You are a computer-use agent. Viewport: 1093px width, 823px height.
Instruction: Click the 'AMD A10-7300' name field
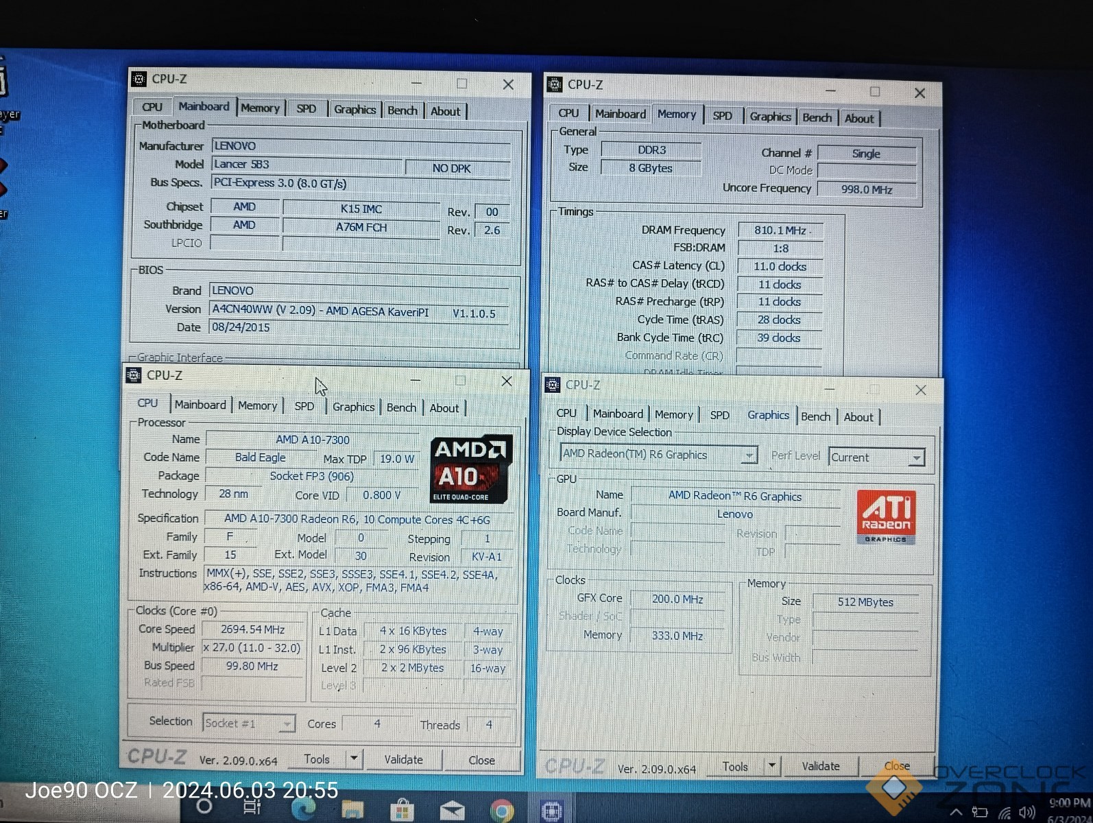point(312,440)
